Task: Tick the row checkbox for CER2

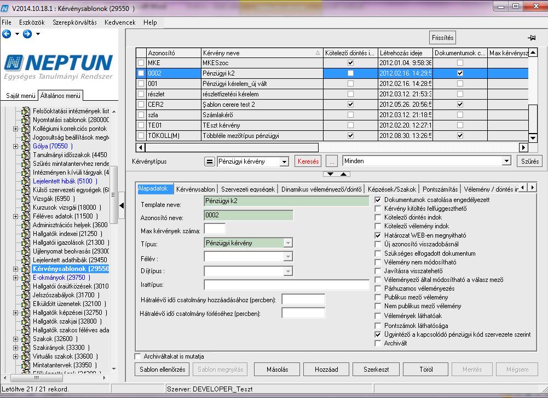Action: tap(141, 104)
